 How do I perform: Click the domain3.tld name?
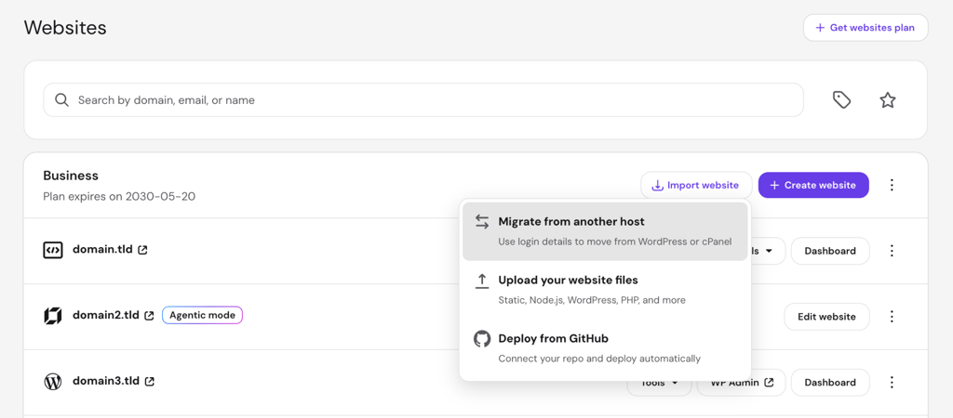click(x=106, y=381)
